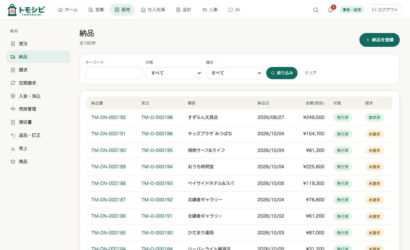Expand the 請求 filter dropdown
The height and width of the screenshot is (250, 410).
[234, 73]
